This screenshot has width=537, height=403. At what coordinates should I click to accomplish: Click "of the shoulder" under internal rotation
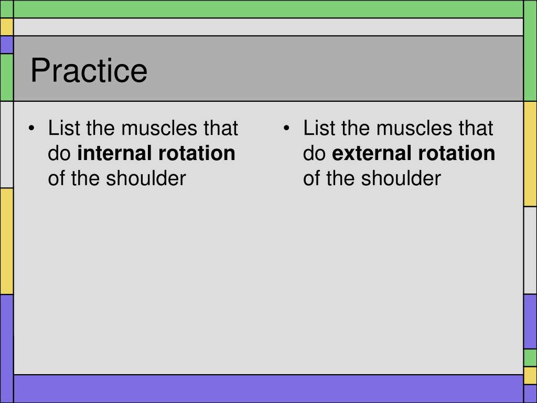pos(117,178)
